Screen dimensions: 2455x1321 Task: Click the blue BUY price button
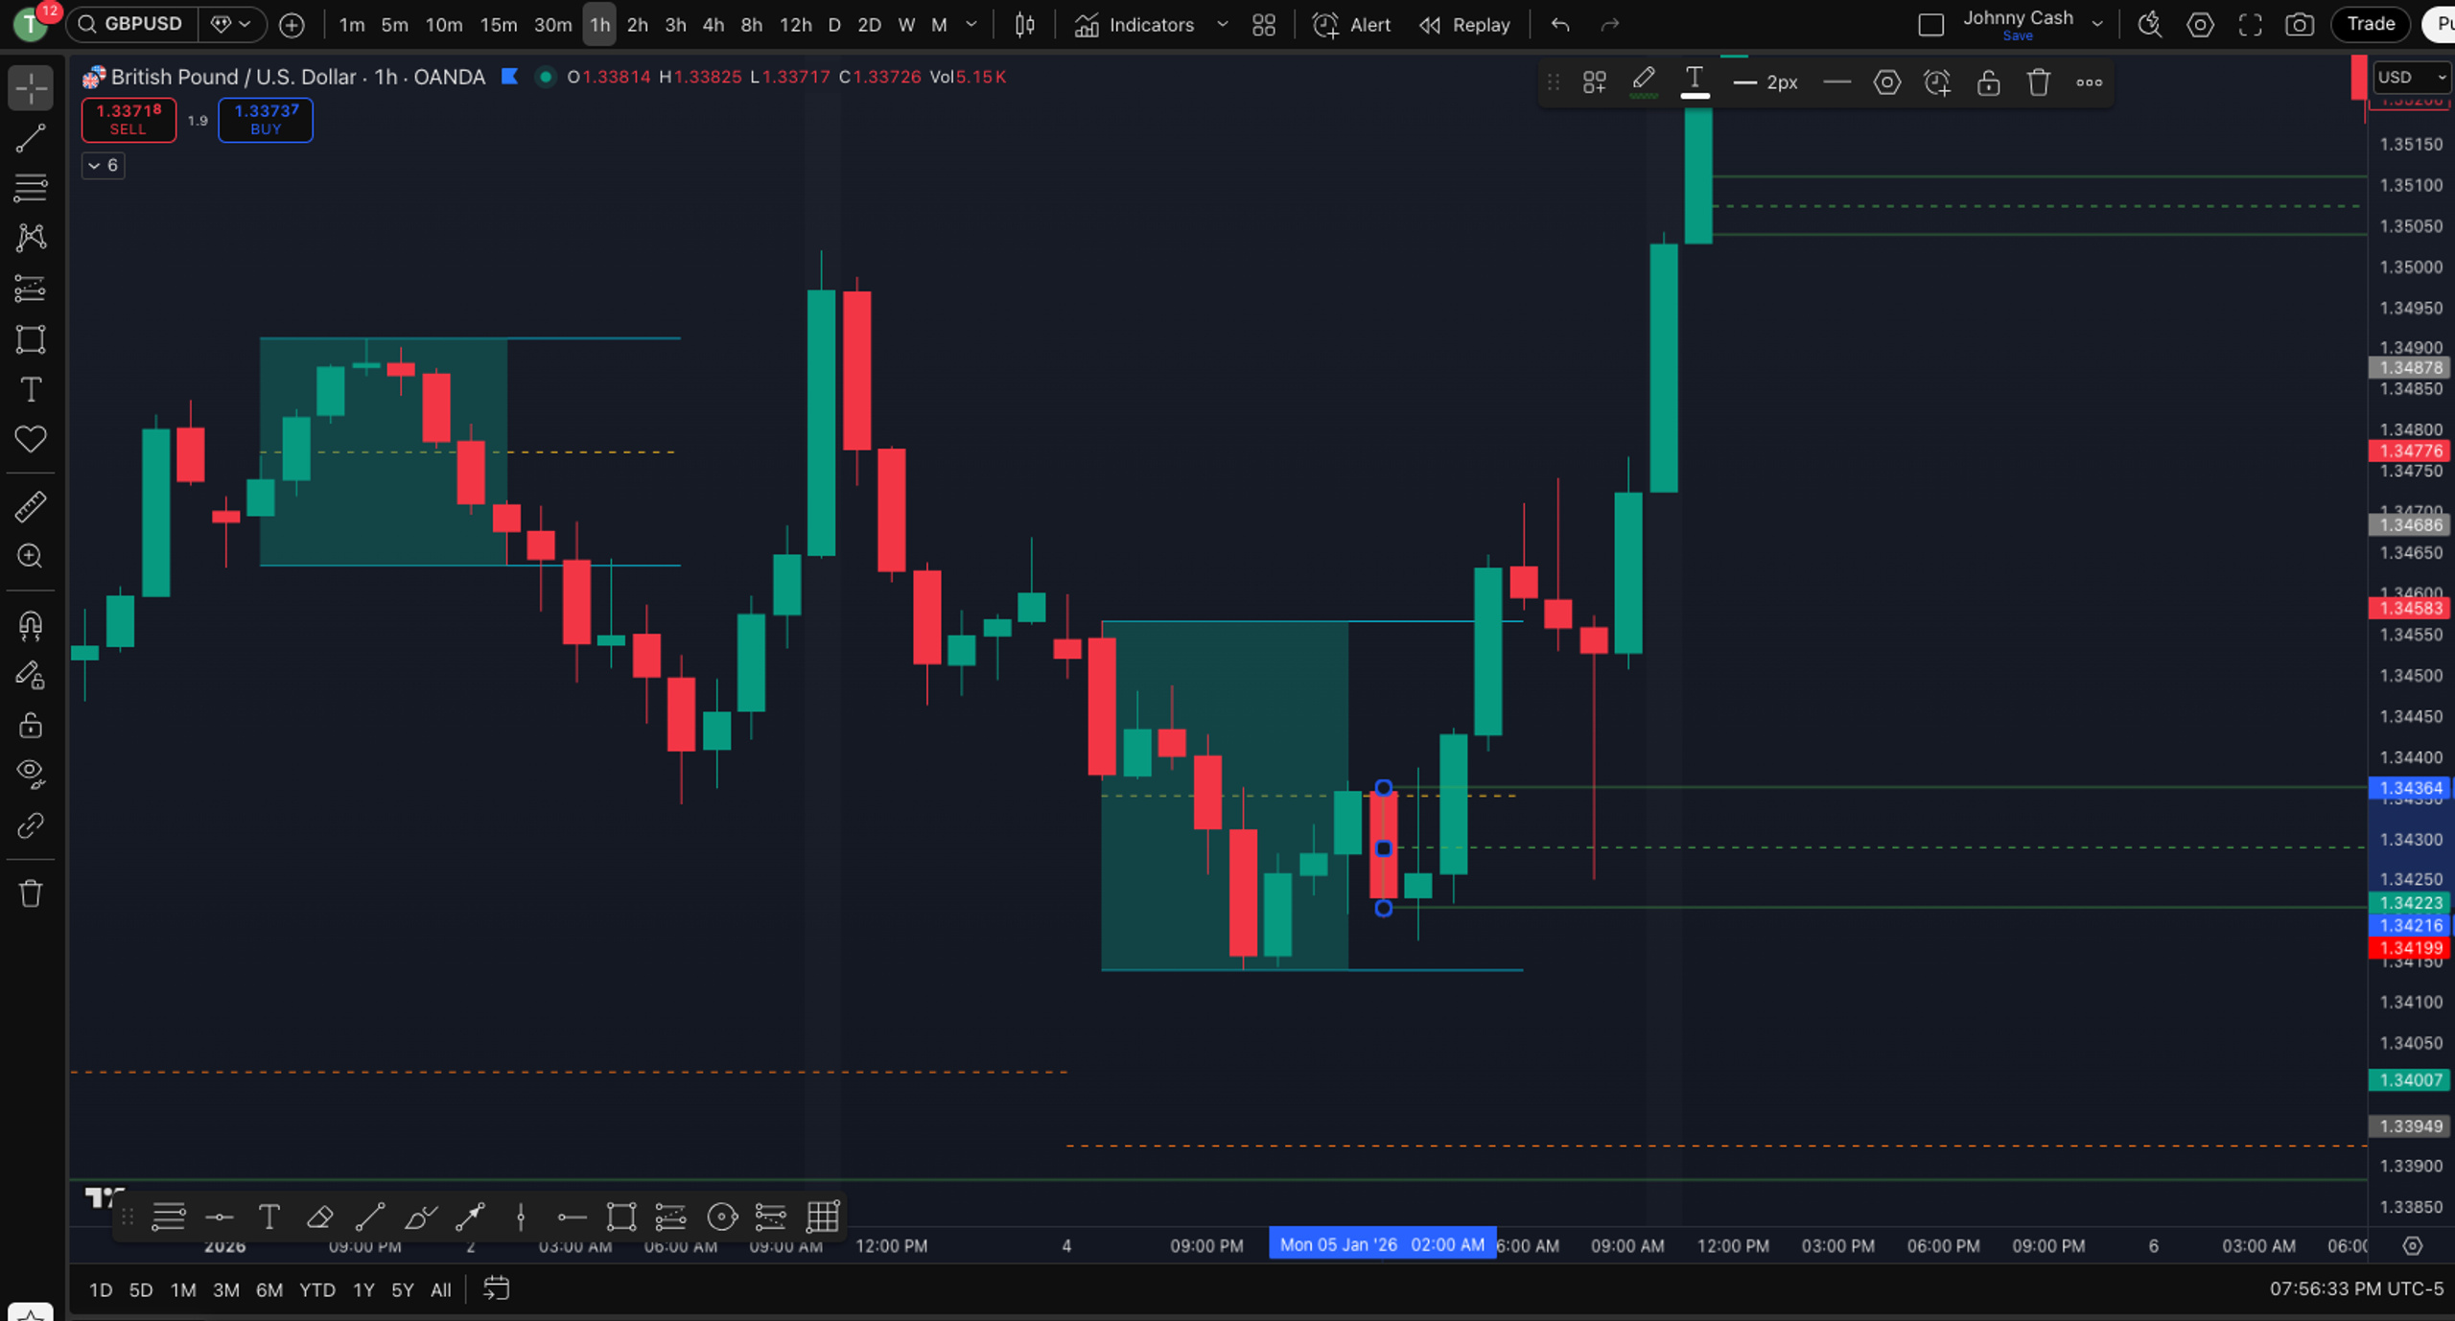point(266,120)
